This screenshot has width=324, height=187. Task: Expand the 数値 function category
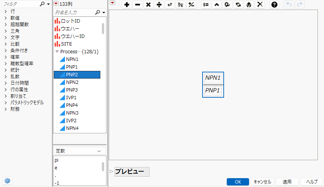tap(6, 18)
